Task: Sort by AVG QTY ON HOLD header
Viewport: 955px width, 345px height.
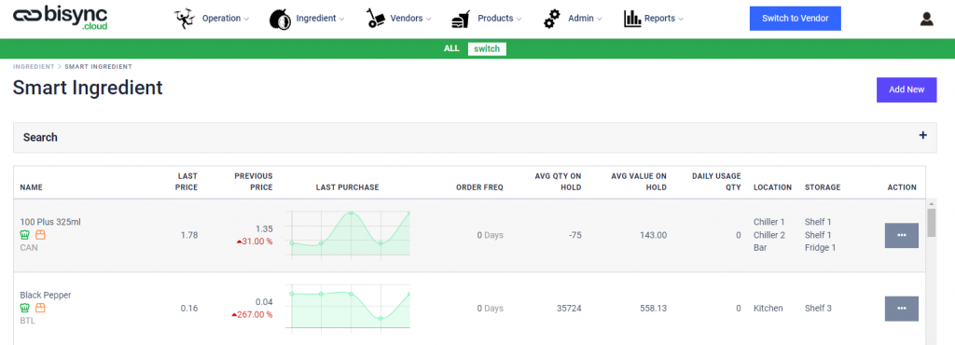Action: [558, 181]
